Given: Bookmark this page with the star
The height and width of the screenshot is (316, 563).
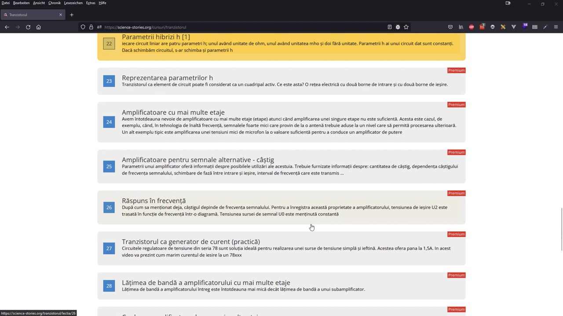Looking at the screenshot, I should pyautogui.click(x=406, y=27).
